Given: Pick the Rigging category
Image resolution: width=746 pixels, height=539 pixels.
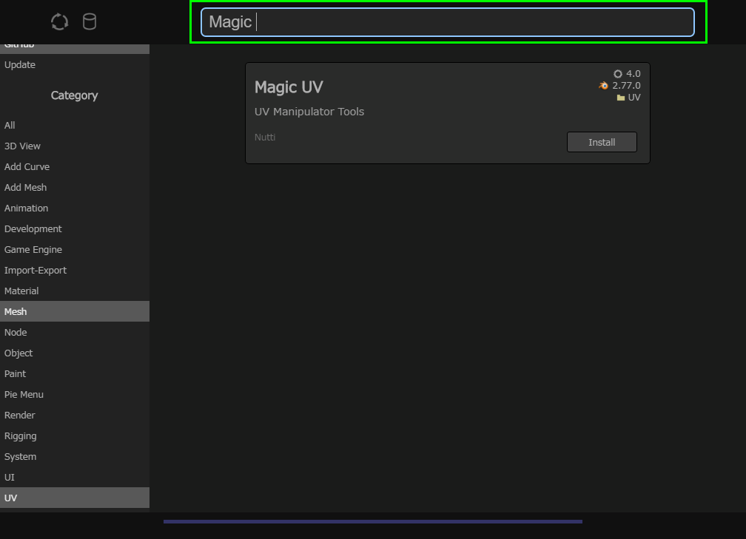Looking at the screenshot, I should pos(75,436).
